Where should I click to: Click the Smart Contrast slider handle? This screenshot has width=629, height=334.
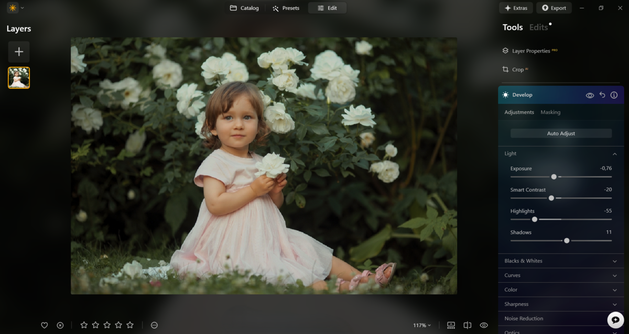(x=551, y=198)
